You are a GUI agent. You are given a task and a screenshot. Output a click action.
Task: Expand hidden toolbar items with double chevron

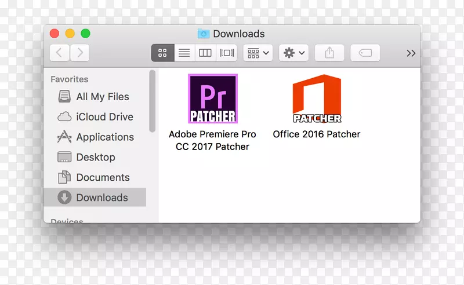tap(411, 53)
